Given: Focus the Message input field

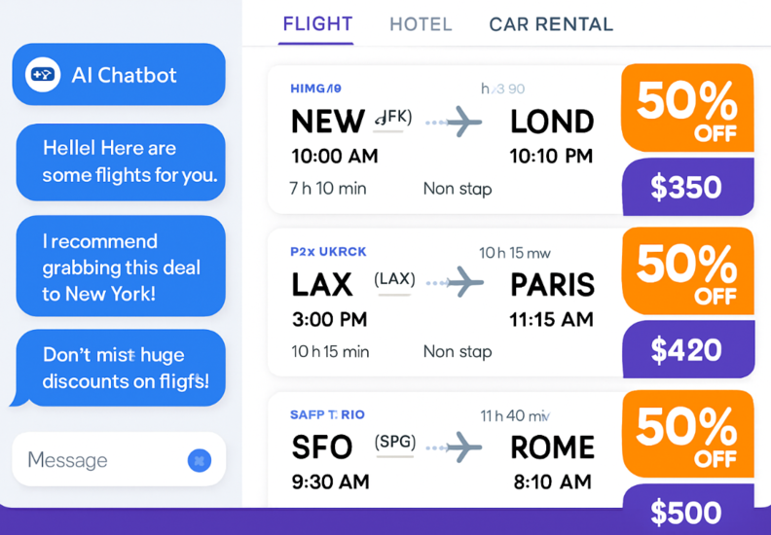Looking at the screenshot, I should click(119, 460).
